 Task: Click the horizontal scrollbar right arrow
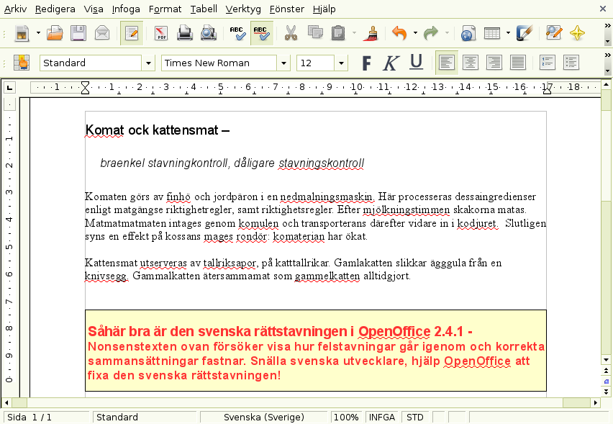click(596, 402)
